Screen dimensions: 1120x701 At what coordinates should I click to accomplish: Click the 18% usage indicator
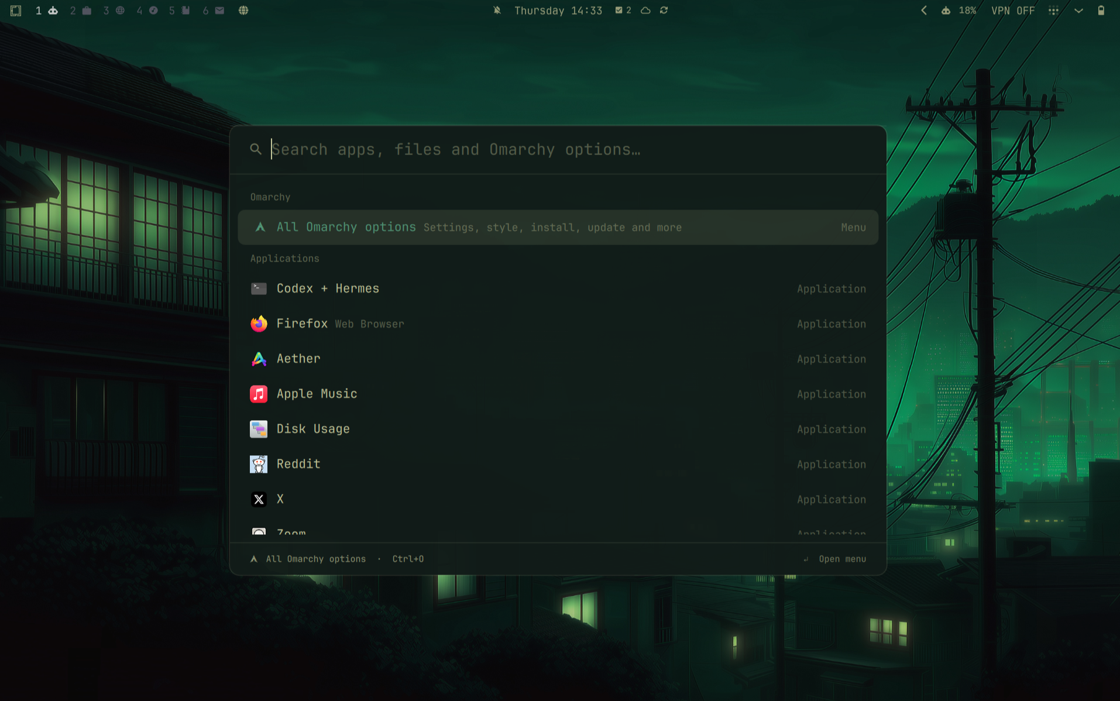click(x=967, y=11)
